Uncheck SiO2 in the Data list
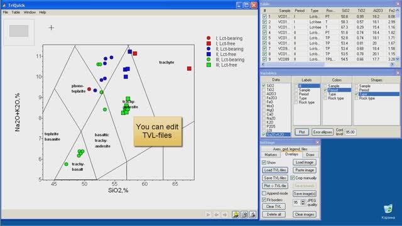 [264, 85]
